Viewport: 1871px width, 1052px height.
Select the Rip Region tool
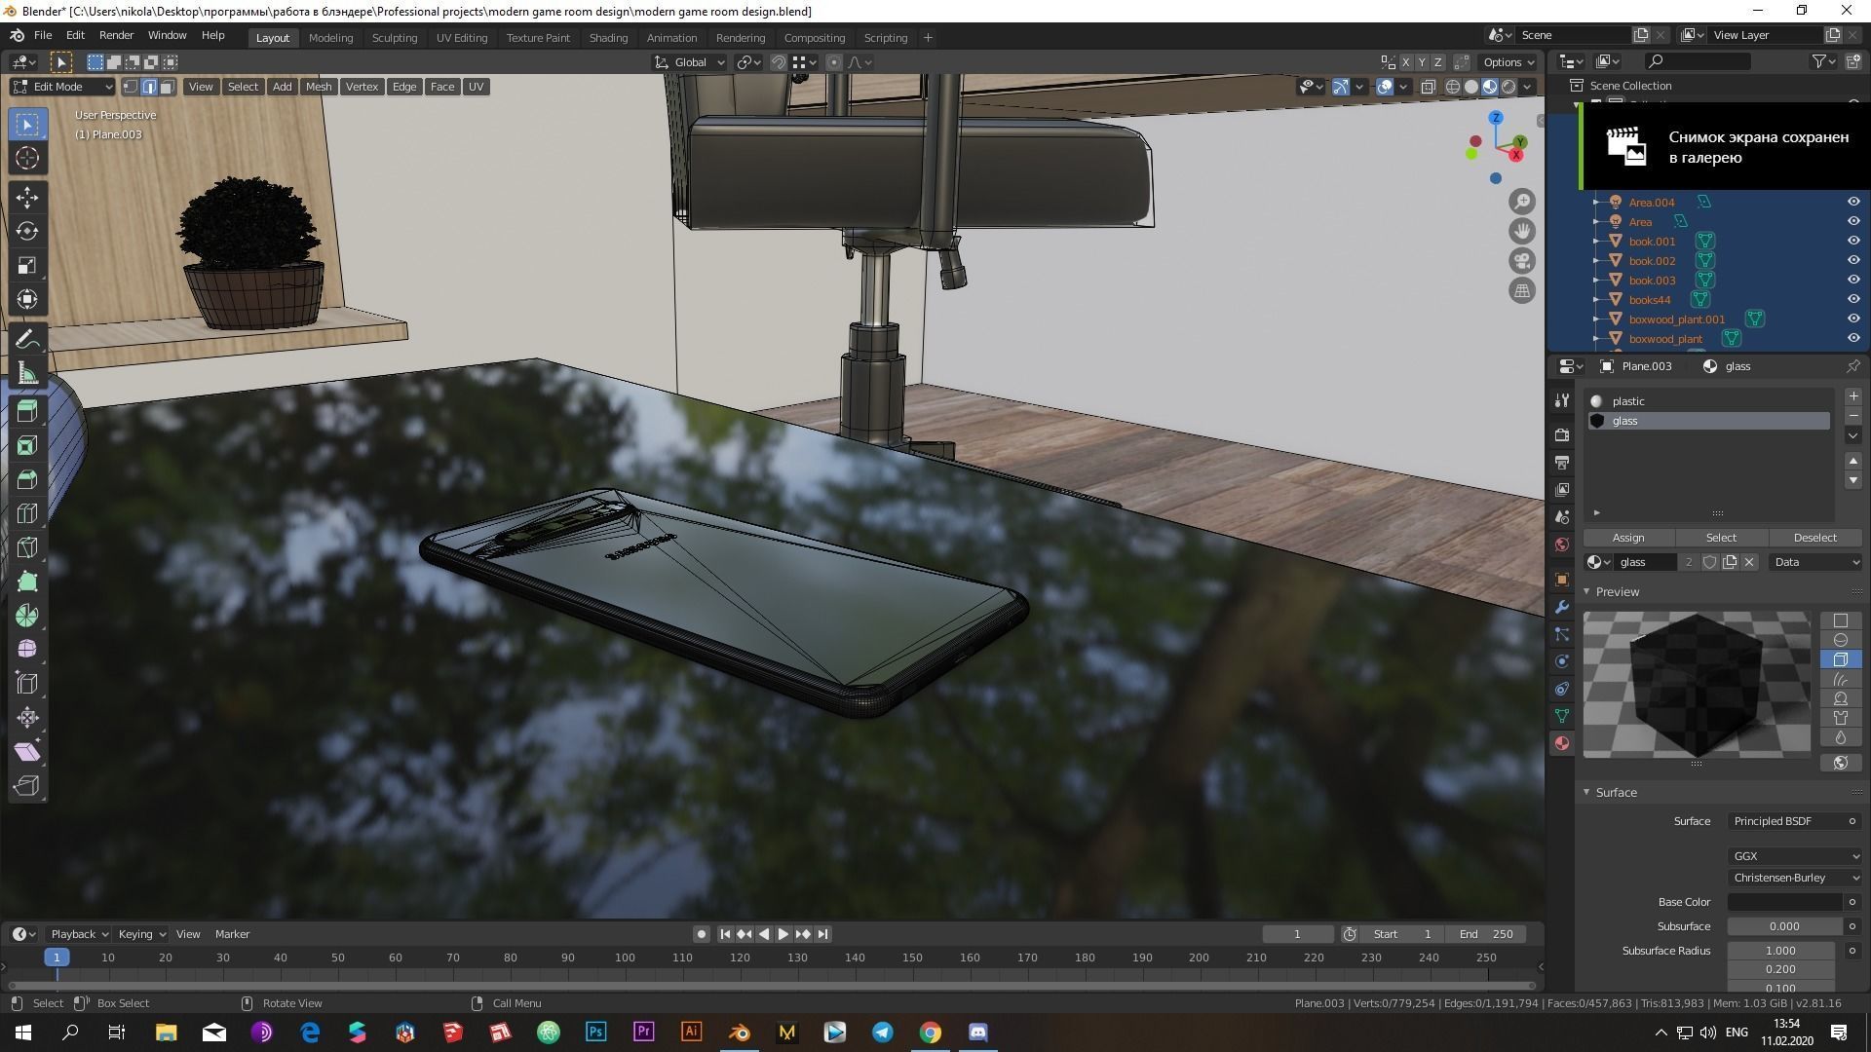click(x=27, y=786)
